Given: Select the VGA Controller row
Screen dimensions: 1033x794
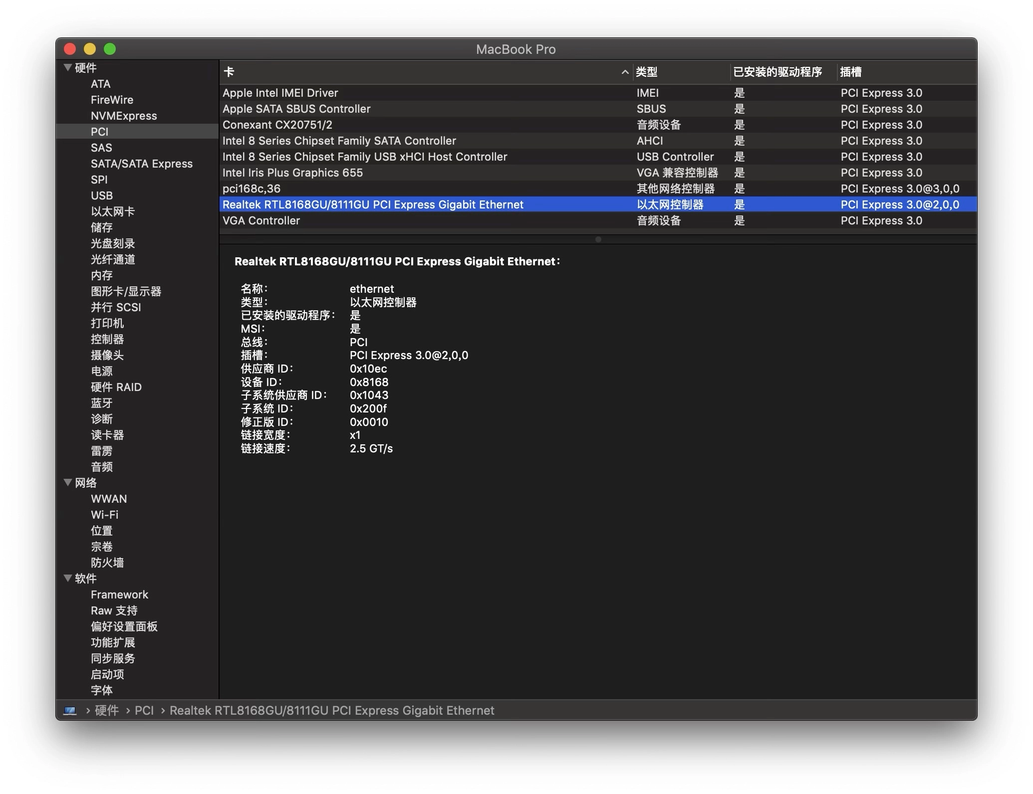Looking at the screenshot, I should click(x=598, y=220).
